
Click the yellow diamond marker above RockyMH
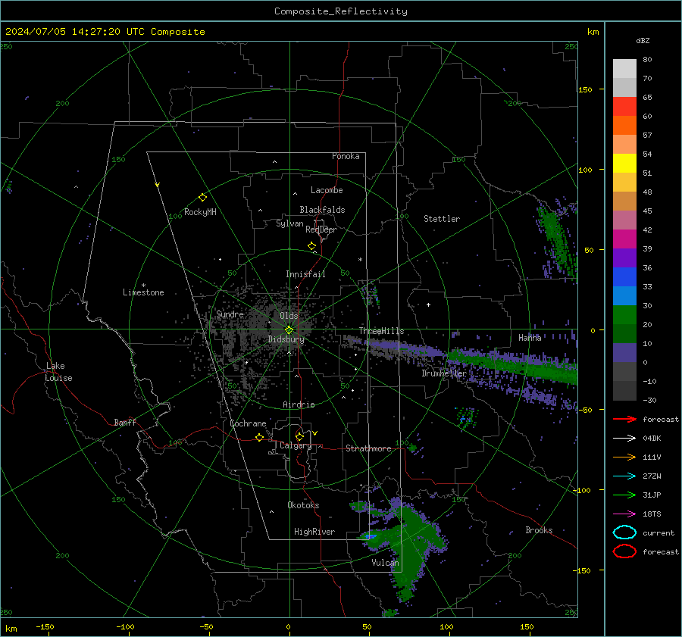[202, 198]
